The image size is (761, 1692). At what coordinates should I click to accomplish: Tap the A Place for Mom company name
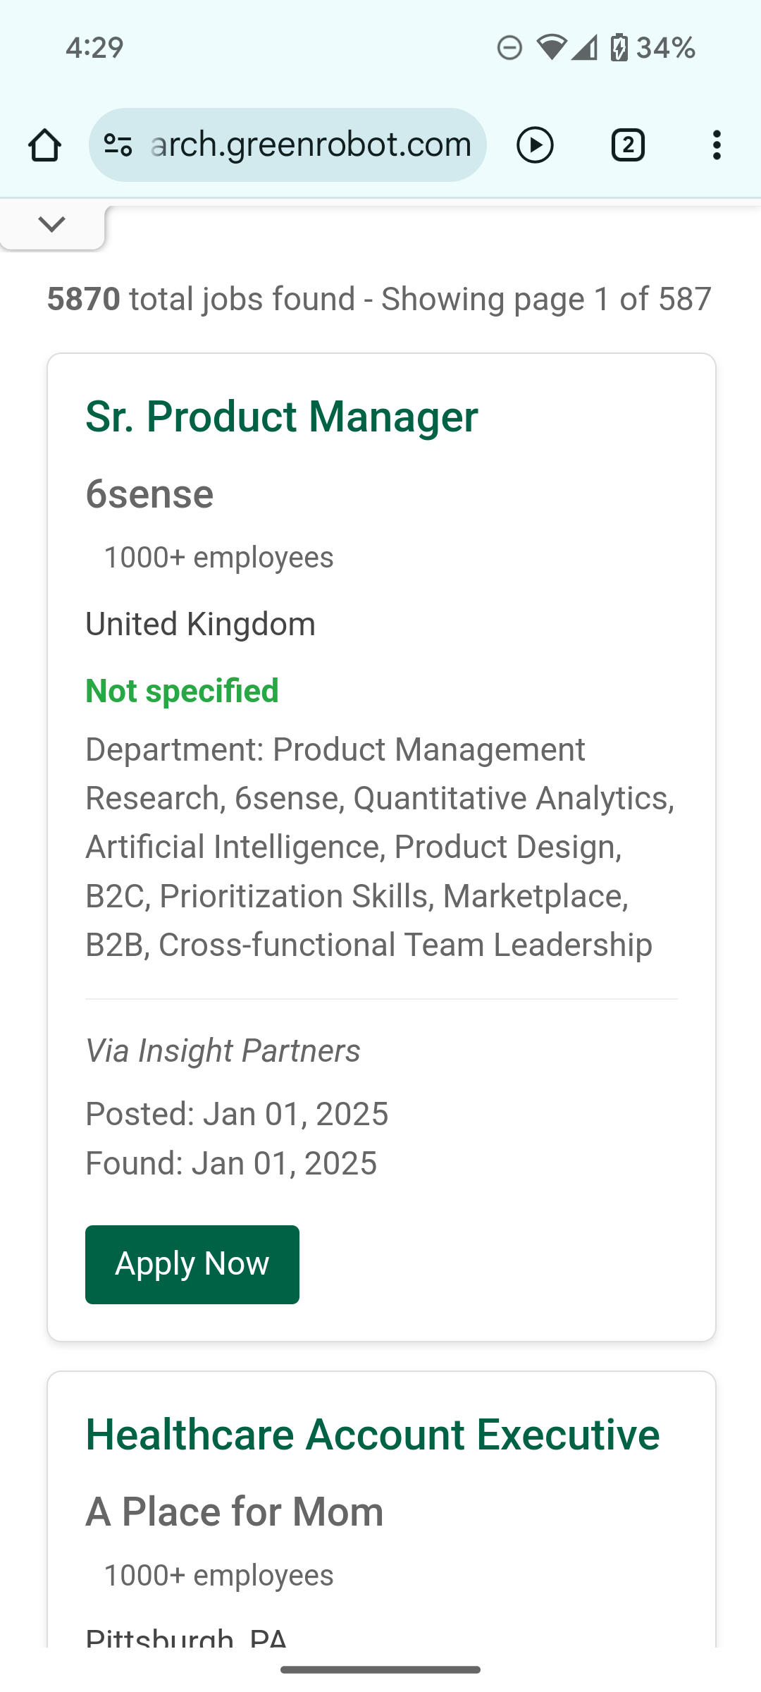coord(235,1512)
